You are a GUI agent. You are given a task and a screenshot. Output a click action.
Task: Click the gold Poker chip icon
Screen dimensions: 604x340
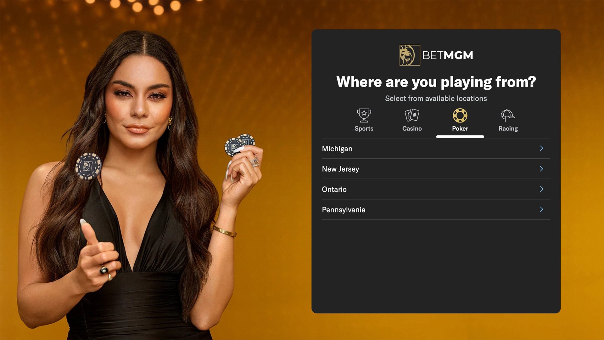tap(460, 115)
